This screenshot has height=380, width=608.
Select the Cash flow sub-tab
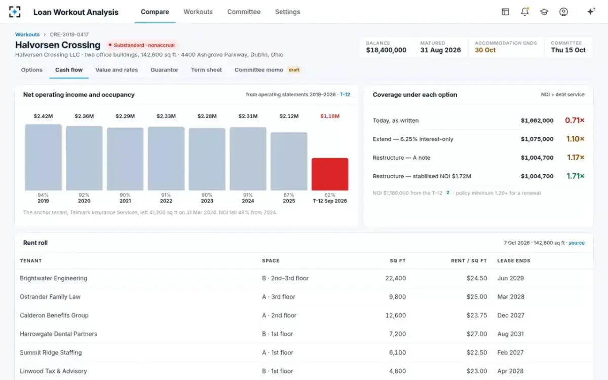point(69,70)
